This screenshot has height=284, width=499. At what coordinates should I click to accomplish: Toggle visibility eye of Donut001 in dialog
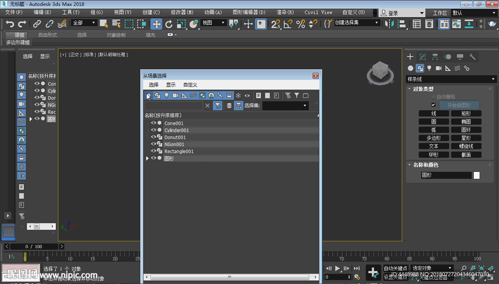point(154,137)
